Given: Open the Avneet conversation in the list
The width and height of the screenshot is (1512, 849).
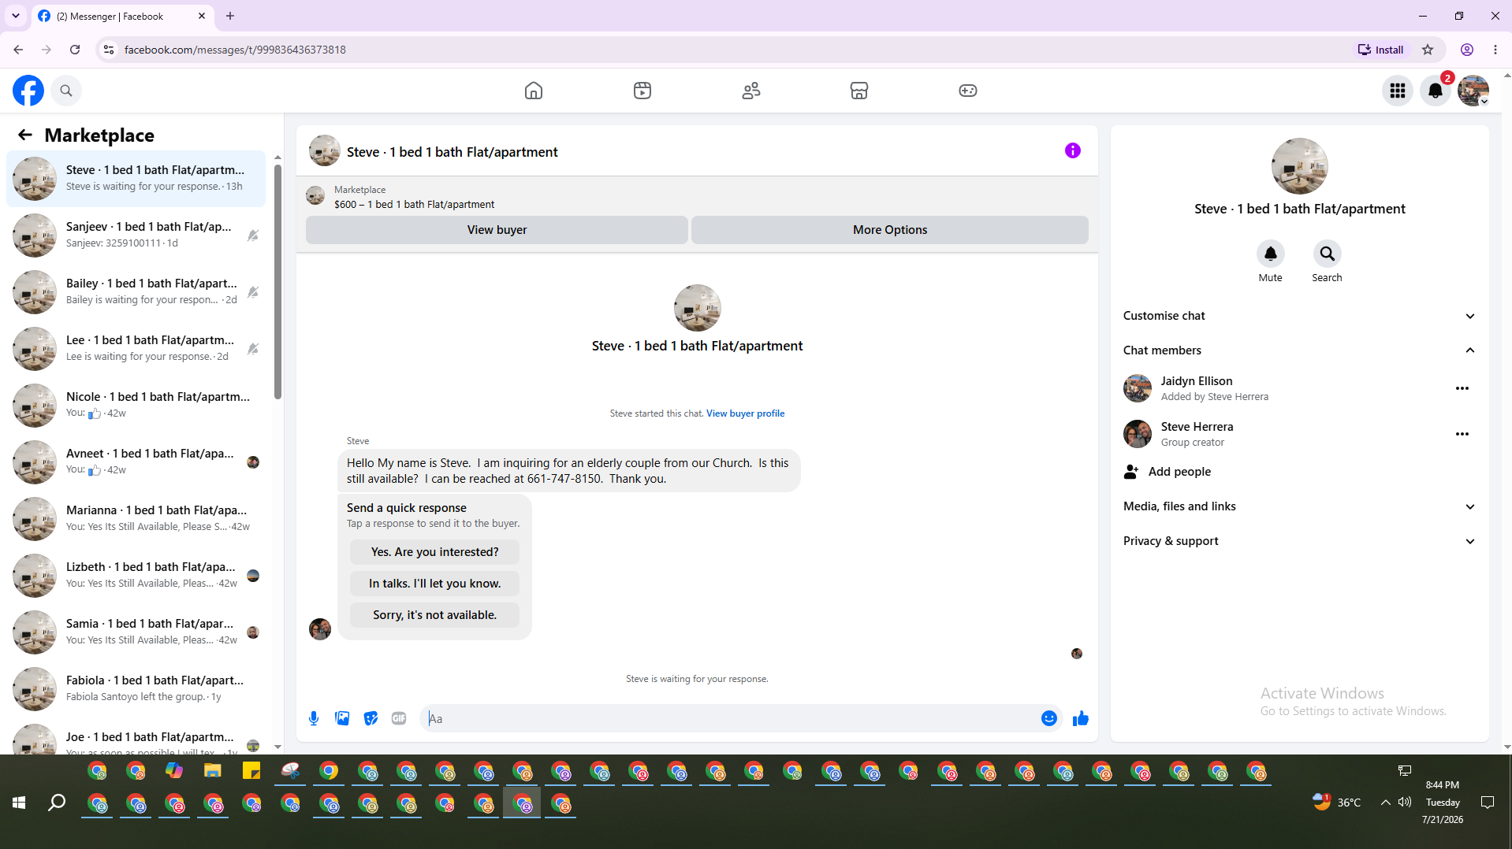Looking at the screenshot, I should (x=136, y=462).
